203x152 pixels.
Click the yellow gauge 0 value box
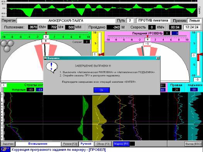95,54
